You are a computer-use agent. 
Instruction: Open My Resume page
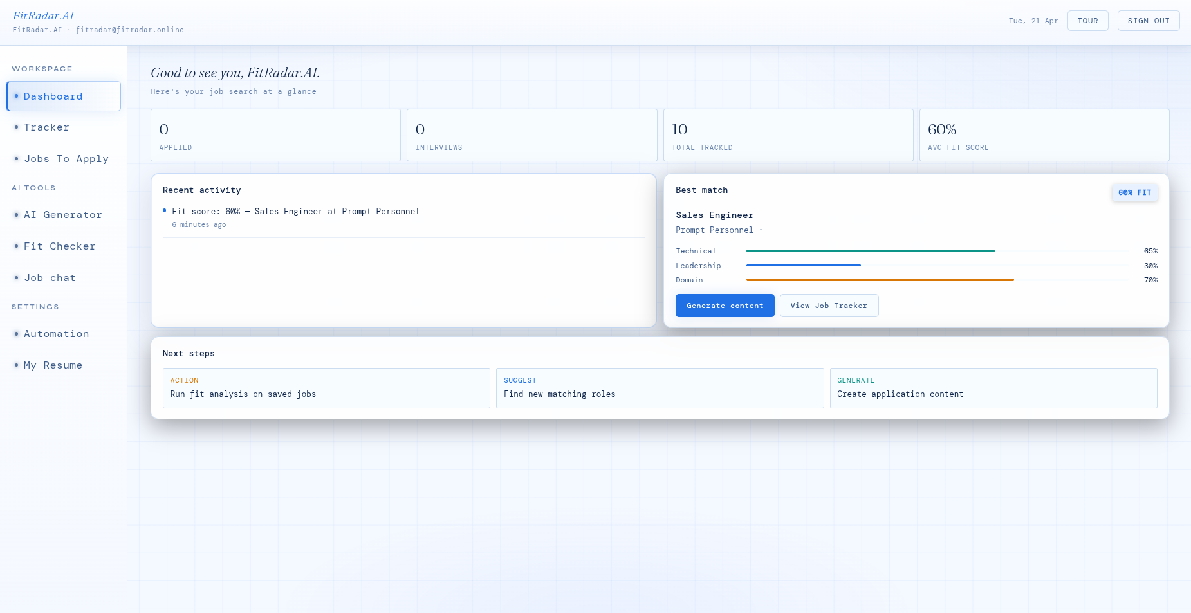coord(64,365)
